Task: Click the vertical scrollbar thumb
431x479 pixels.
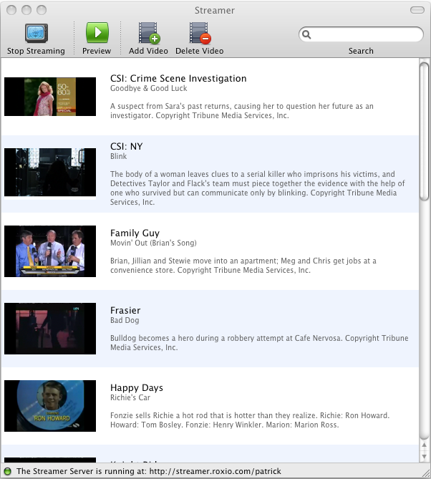Action: click(424, 131)
